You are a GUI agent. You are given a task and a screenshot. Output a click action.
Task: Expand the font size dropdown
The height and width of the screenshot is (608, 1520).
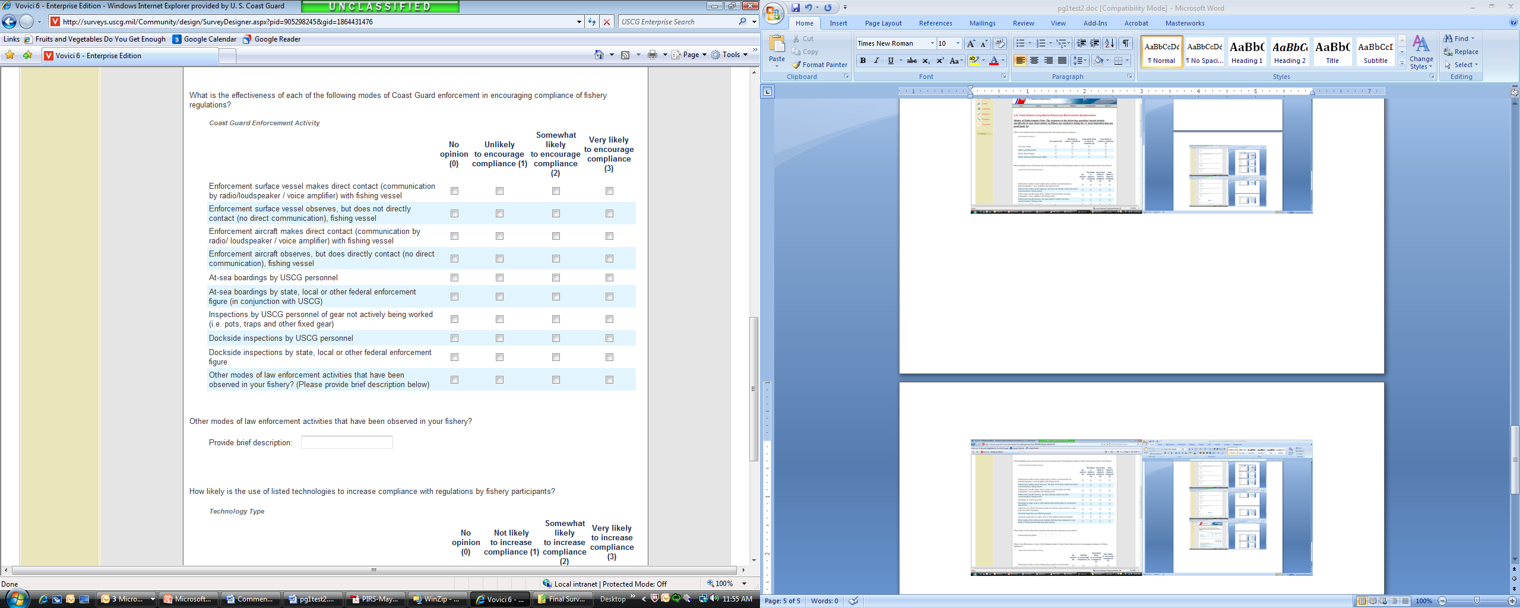tap(958, 43)
